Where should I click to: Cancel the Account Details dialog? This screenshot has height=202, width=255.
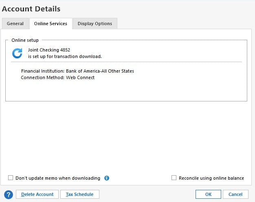(235, 194)
